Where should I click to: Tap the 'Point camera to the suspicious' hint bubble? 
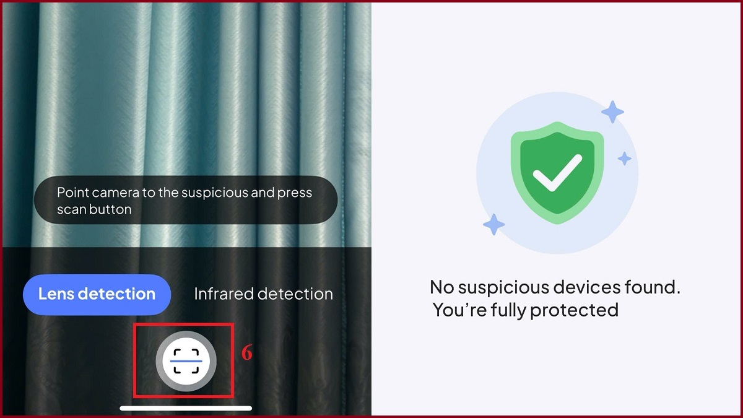(x=186, y=201)
